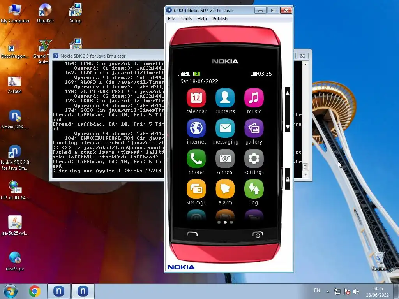Click the EN language indicator in taskbar
The height and width of the screenshot is (299, 399).
pos(317,290)
